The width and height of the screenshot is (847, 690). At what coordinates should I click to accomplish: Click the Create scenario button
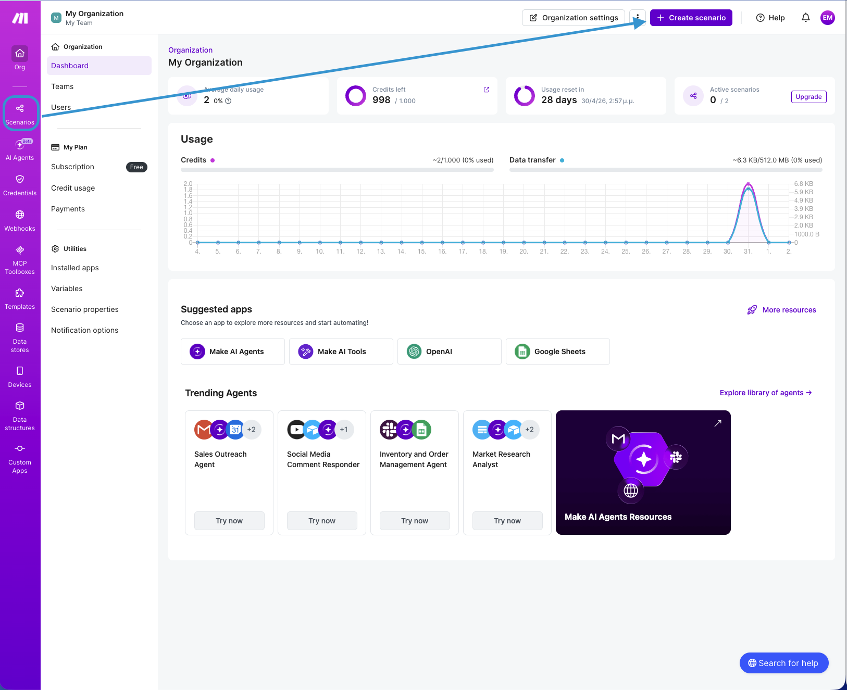click(x=691, y=18)
